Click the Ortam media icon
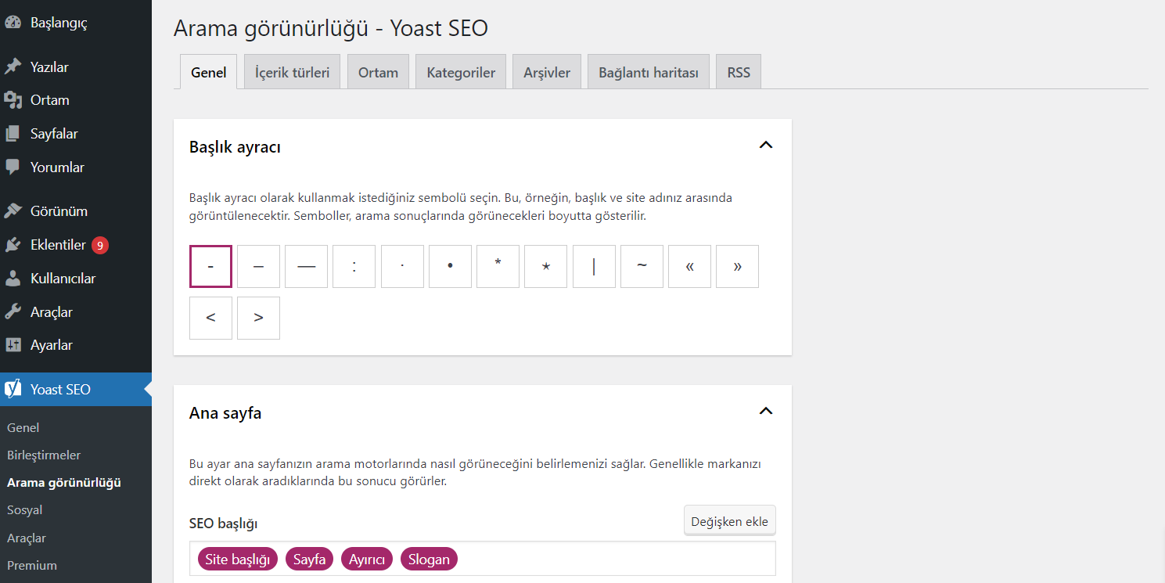Screen dimensions: 1165x583 pyautogui.click(x=13, y=100)
